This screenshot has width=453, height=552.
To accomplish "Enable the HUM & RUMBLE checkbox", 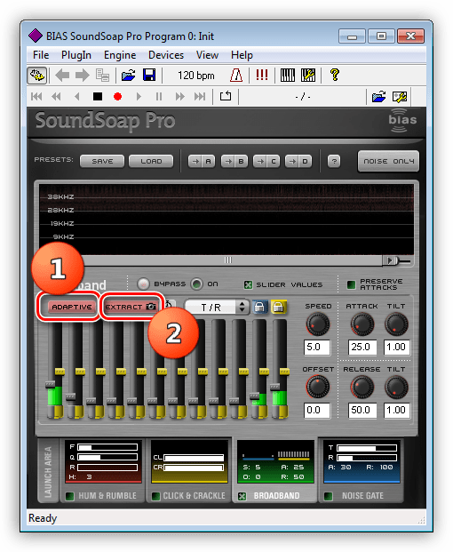I will tap(69, 496).
